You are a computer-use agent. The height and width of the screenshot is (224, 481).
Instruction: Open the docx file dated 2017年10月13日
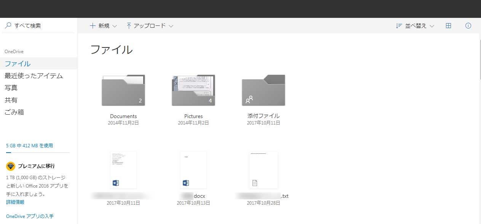coord(193,170)
